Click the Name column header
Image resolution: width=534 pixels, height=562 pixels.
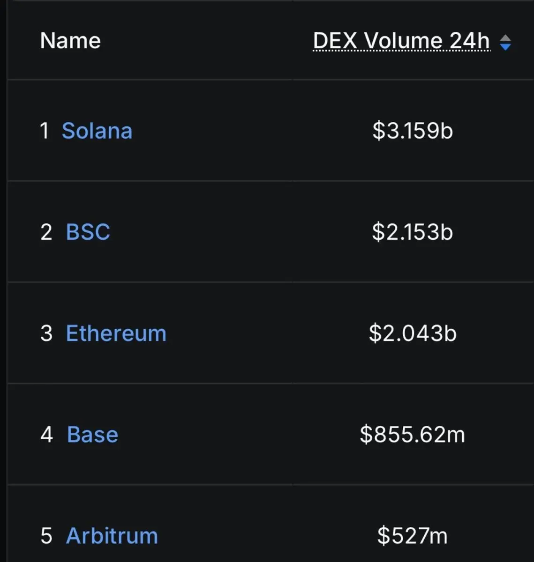coord(70,41)
